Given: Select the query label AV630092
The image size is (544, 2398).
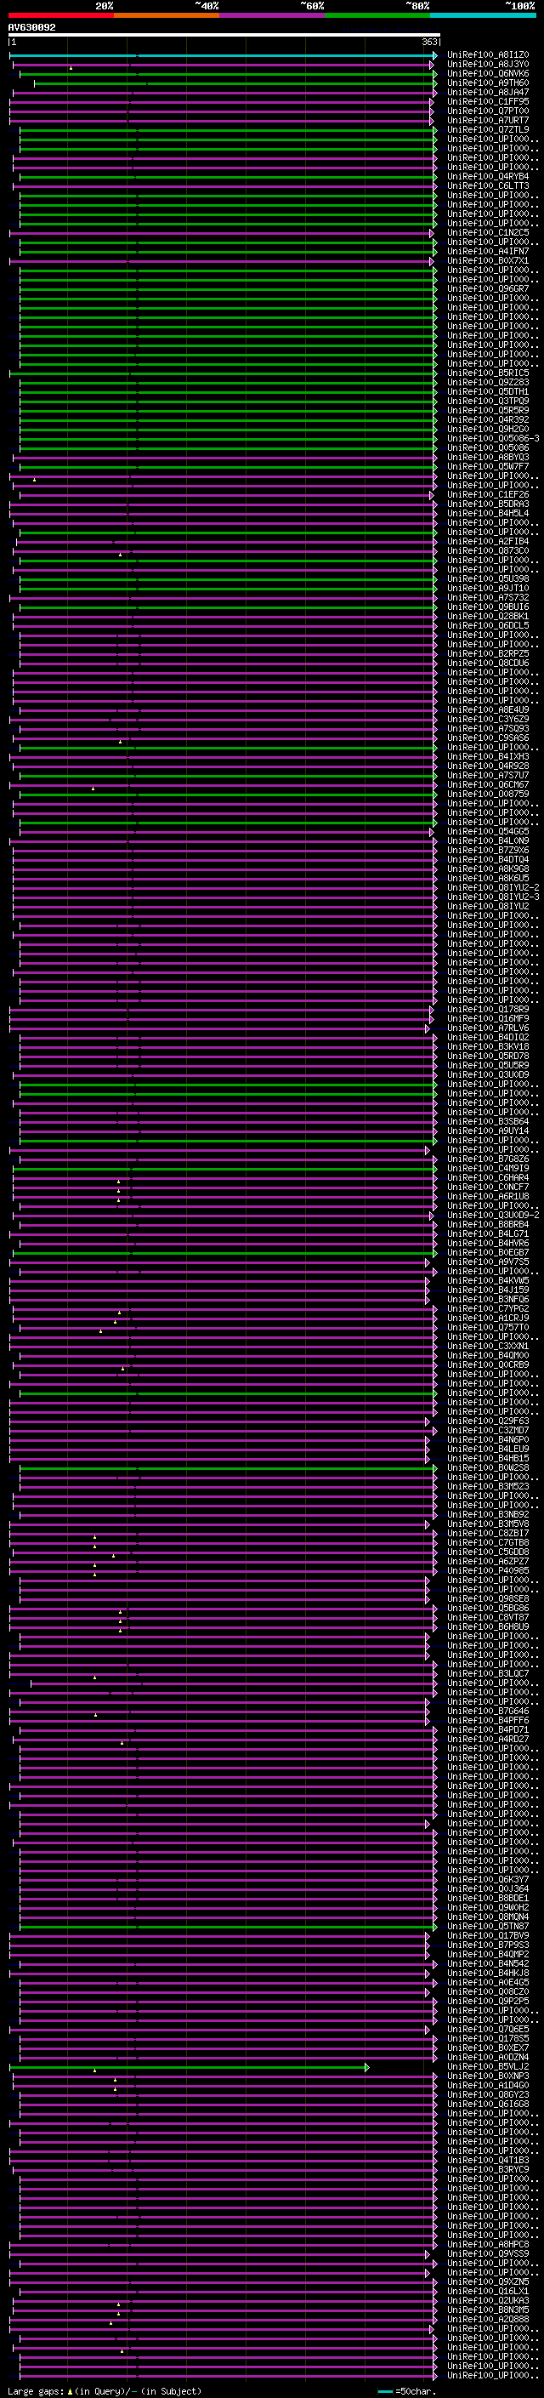Looking at the screenshot, I should coord(31,28).
